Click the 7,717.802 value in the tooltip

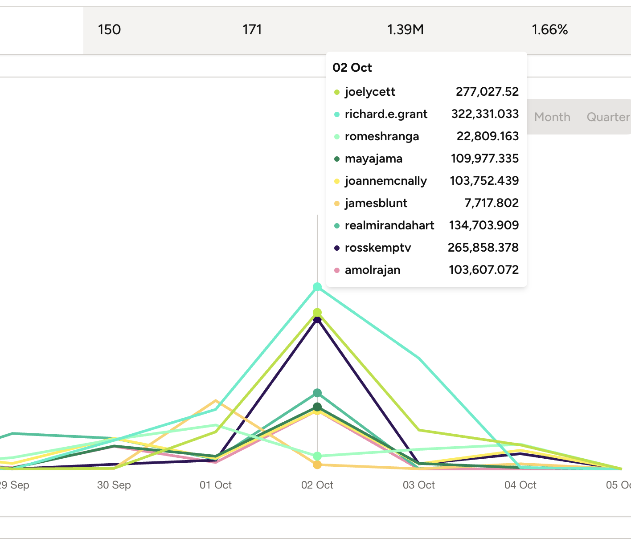click(x=492, y=203)
